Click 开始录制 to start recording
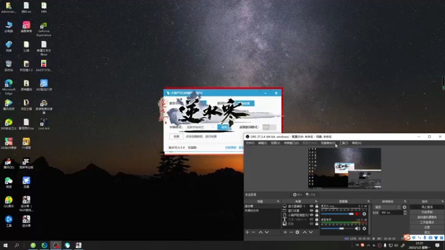 click(427, 212)
